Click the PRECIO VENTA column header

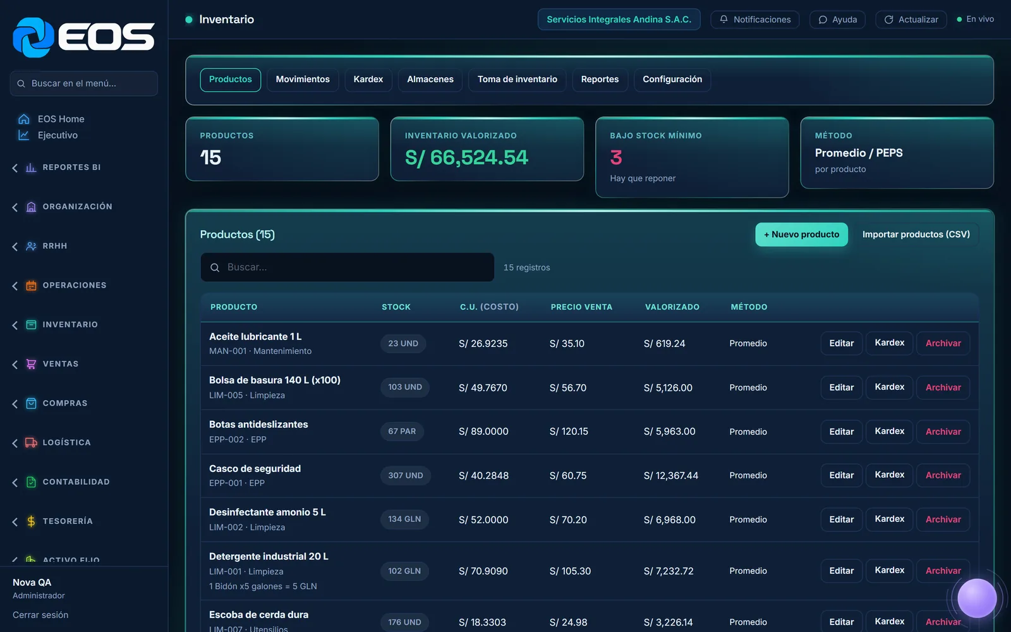(581, 307)
